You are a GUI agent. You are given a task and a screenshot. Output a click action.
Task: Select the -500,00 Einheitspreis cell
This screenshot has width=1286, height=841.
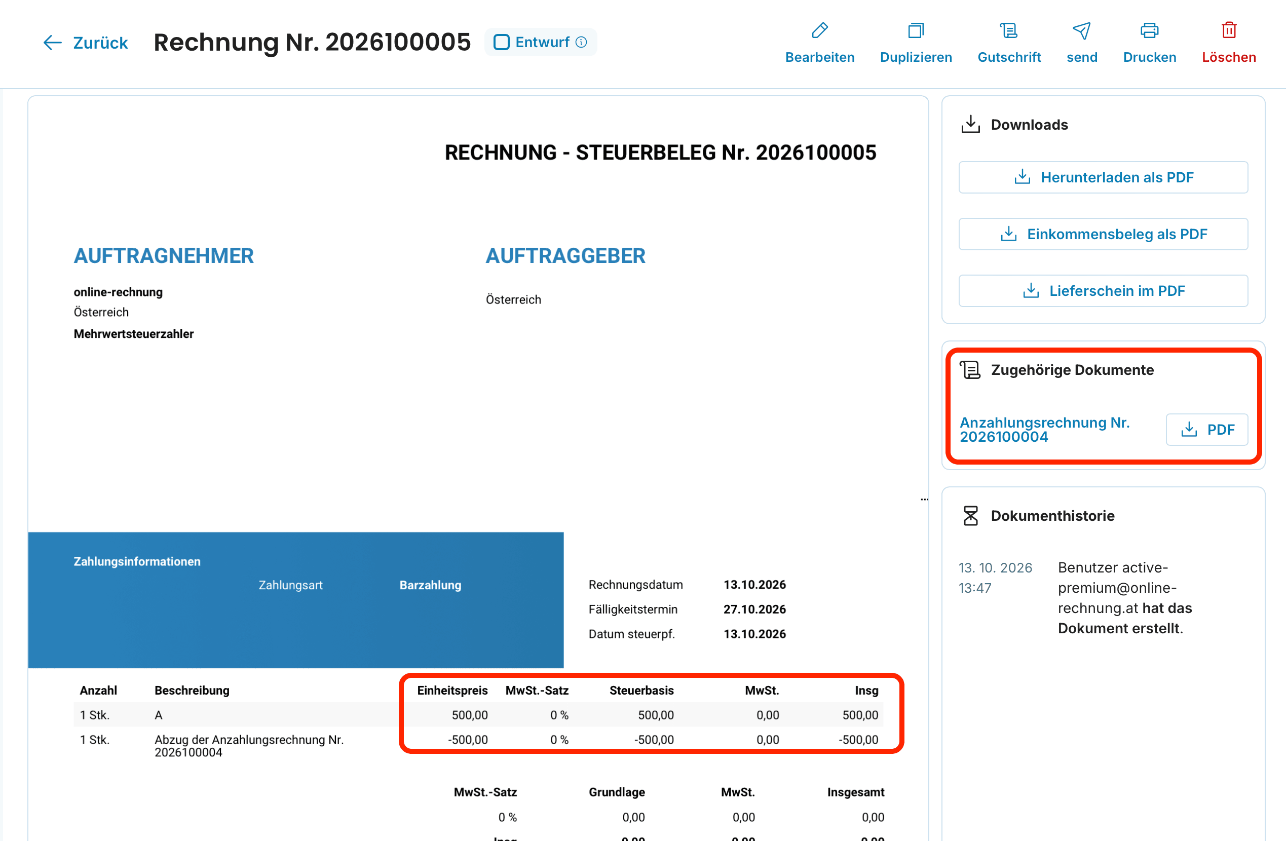pos(467,740)
